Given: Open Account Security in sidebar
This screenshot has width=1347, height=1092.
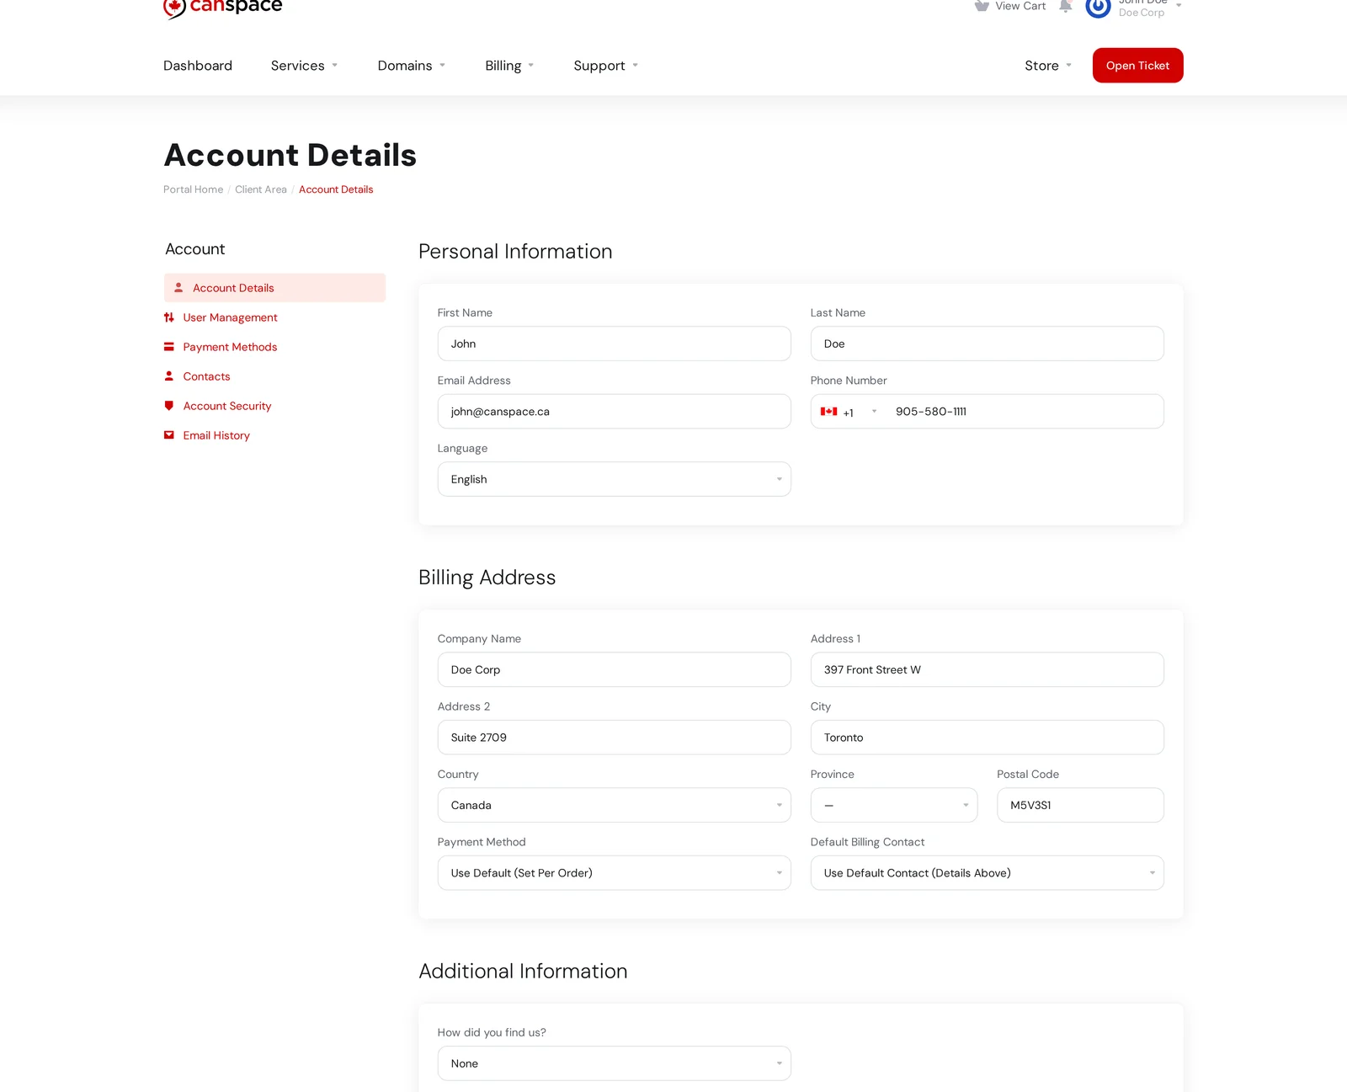Looking at the screenshot, I should click(227, 406).
